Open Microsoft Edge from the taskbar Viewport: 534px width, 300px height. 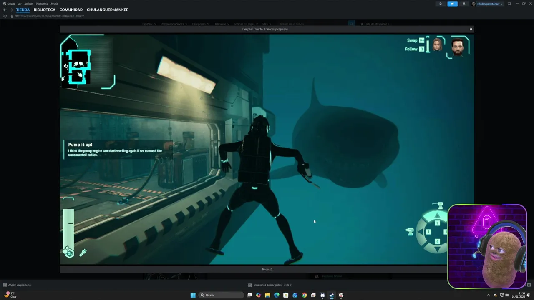point(277,295)
